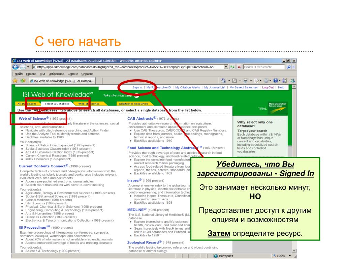
Task: Open the Сервис menu
Action: pos(73,74)
